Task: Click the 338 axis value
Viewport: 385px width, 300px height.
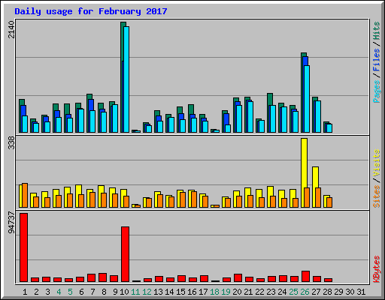Action: coord(11,143)
